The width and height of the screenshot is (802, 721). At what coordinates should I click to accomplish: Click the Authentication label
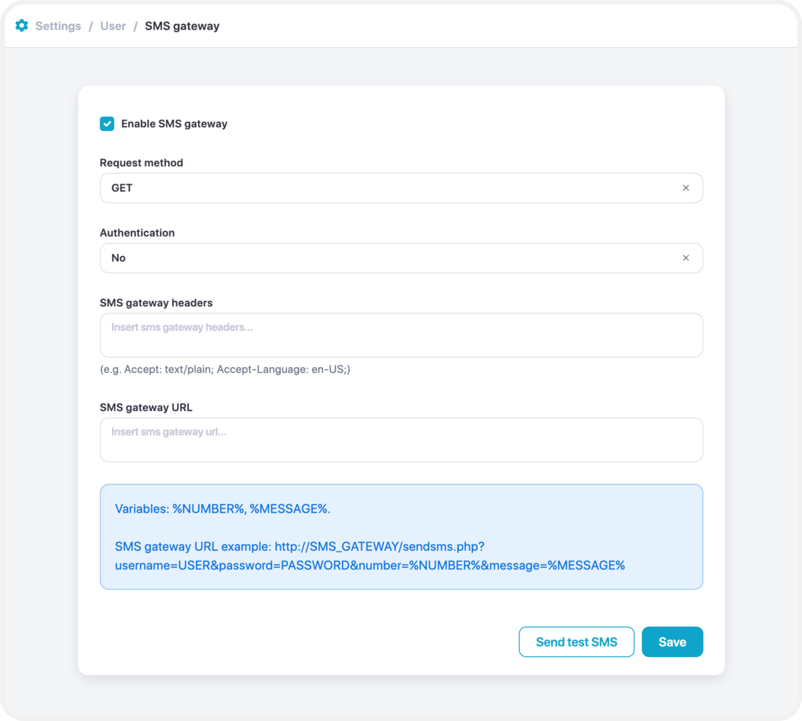137,233
